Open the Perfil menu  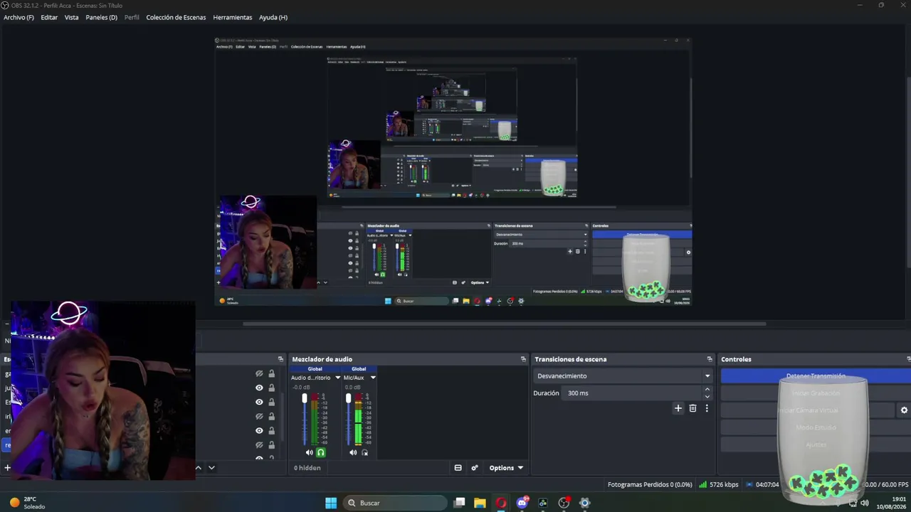(132, 17)
